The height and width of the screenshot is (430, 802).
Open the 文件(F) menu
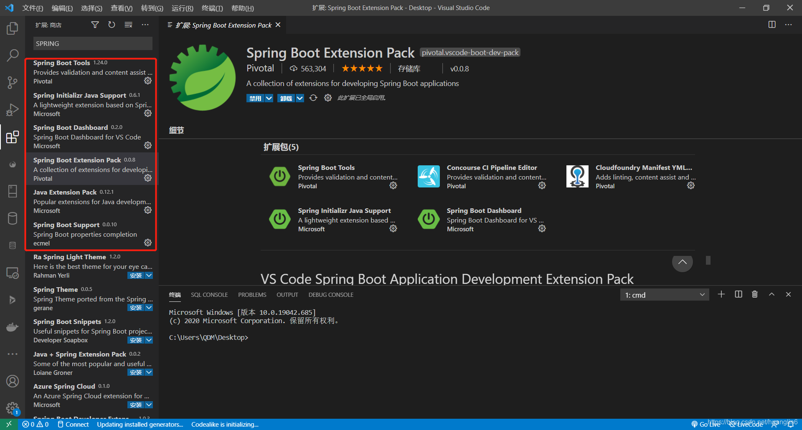pos(33,8)
